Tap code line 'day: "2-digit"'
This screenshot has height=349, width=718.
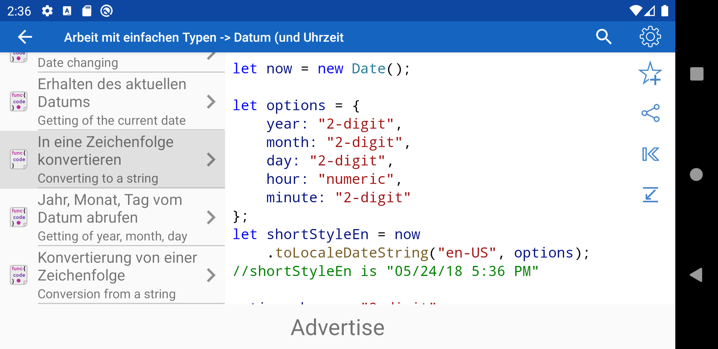click(330, 161)
